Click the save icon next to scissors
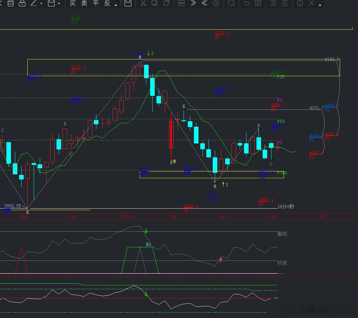 point(128,3)
